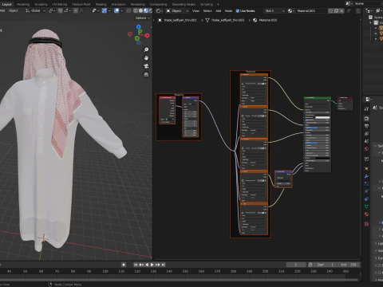Screen dimensions: 383x287
Task: Play animation in reverse
Action: click(x=147, y=265)
